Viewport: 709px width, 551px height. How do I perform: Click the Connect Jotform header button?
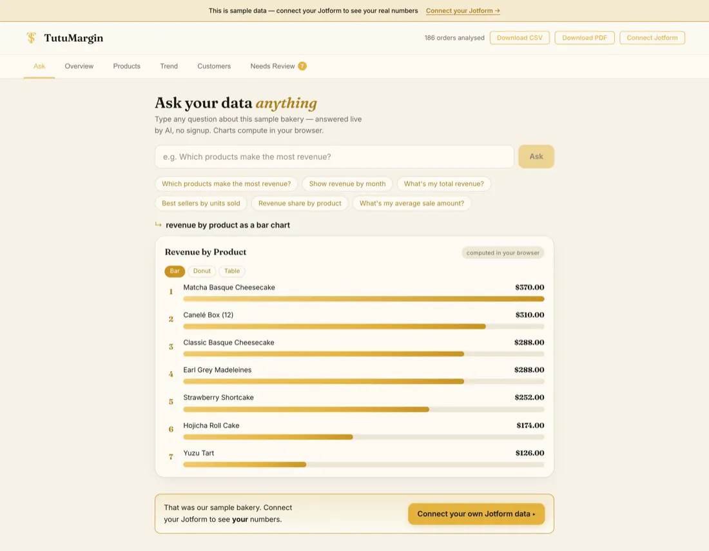pos(652,38)
